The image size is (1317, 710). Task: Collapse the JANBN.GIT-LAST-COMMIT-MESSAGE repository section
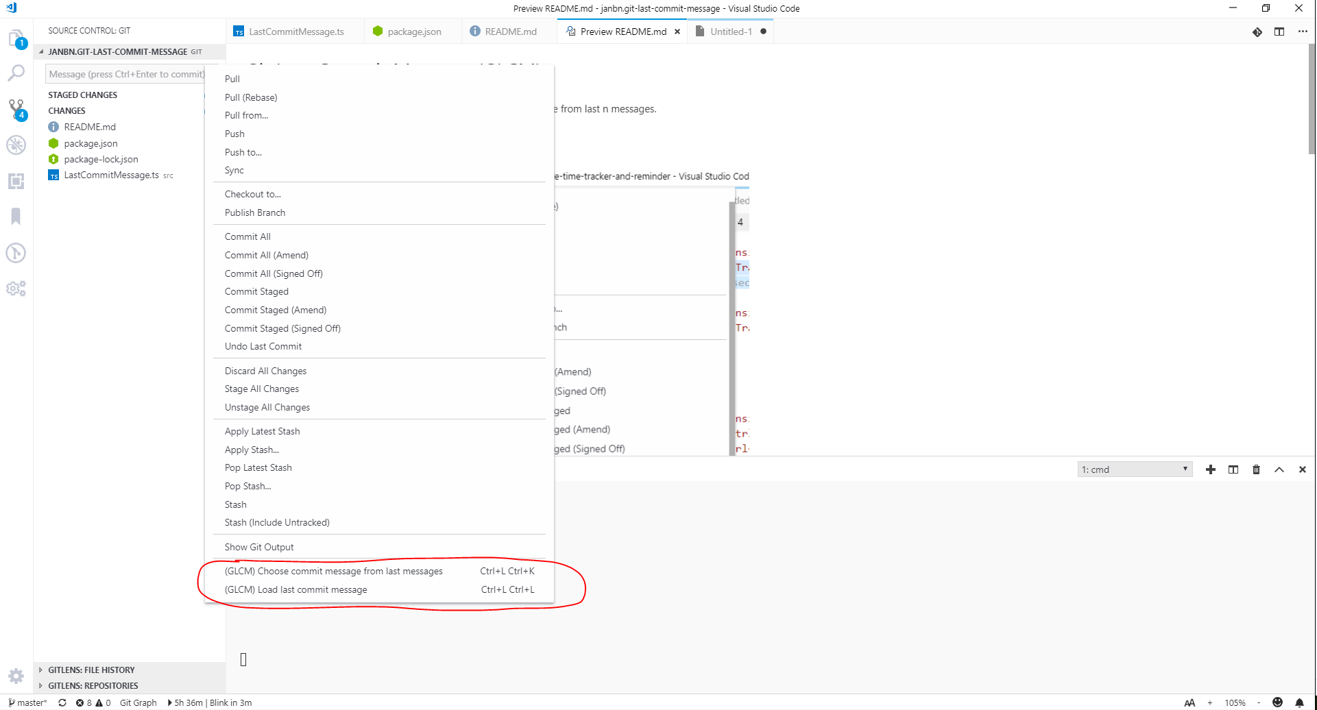click(129, 51)
